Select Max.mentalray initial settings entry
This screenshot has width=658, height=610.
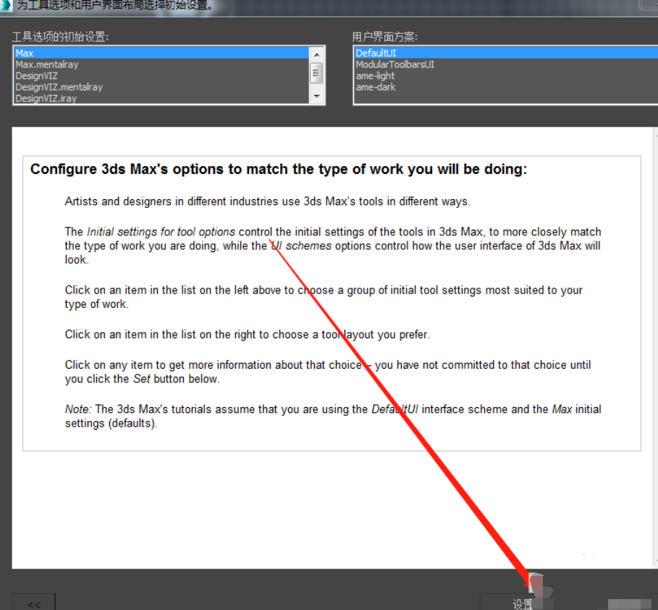(161, 64)
